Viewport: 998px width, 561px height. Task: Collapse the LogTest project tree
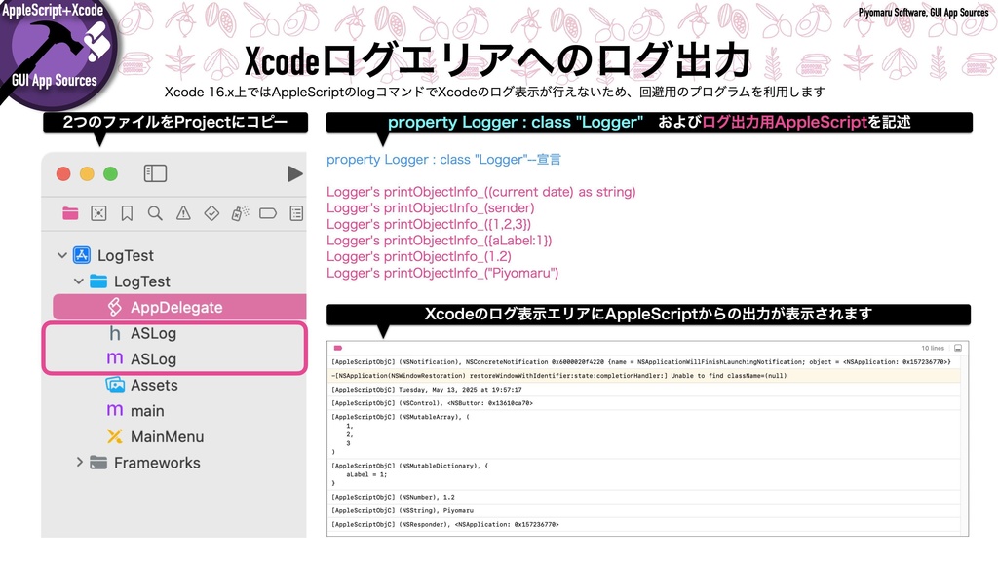(x=60, y=255)
